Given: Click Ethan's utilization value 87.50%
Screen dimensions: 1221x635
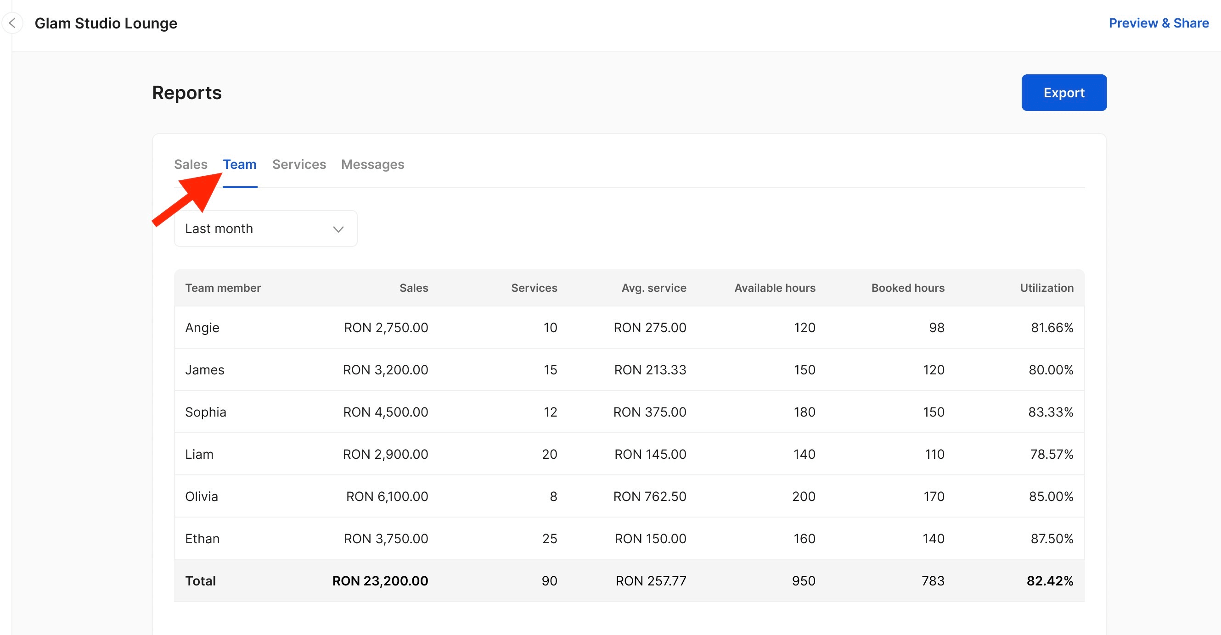Looking at the screenshot, I should click(x=1051, y=538).
